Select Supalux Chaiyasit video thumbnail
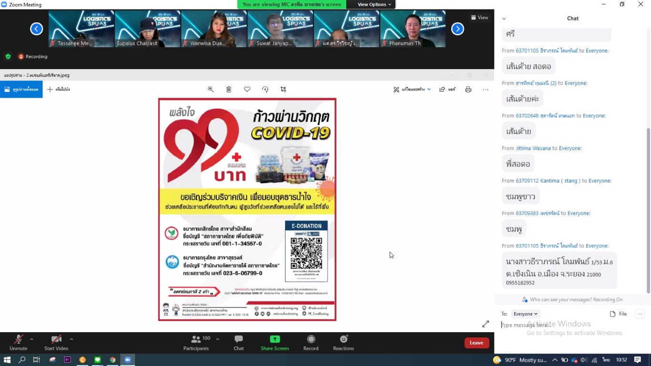Screen dimensions: 651x366 pos(148,29)
